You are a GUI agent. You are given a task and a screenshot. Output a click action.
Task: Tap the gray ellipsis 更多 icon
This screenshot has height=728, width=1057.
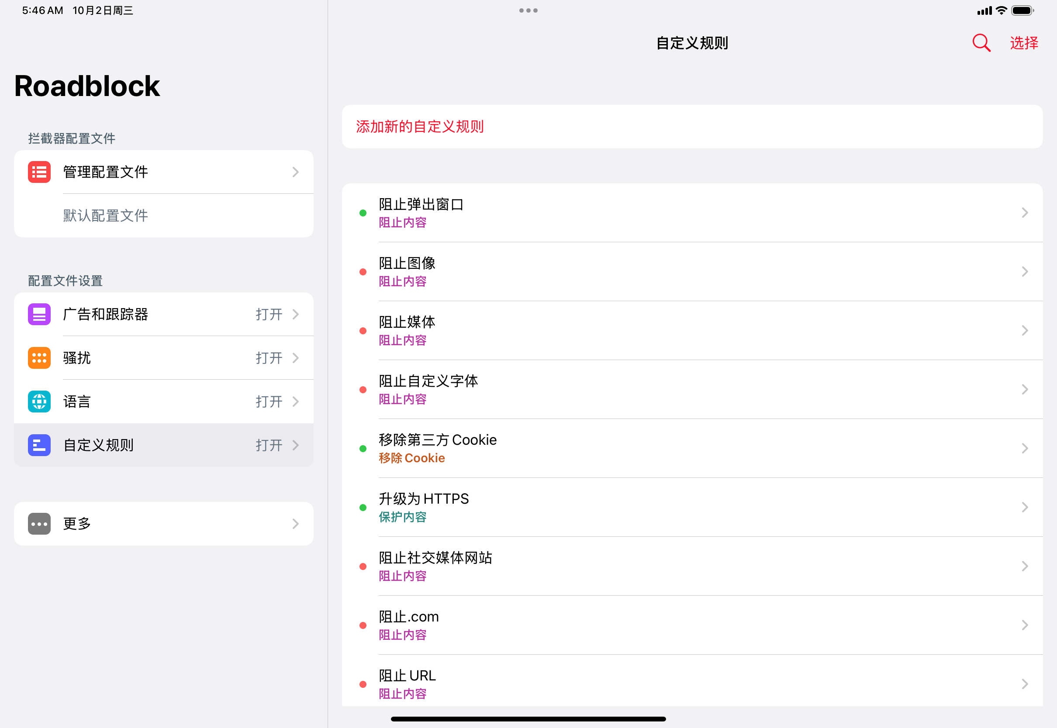point(39,524)
